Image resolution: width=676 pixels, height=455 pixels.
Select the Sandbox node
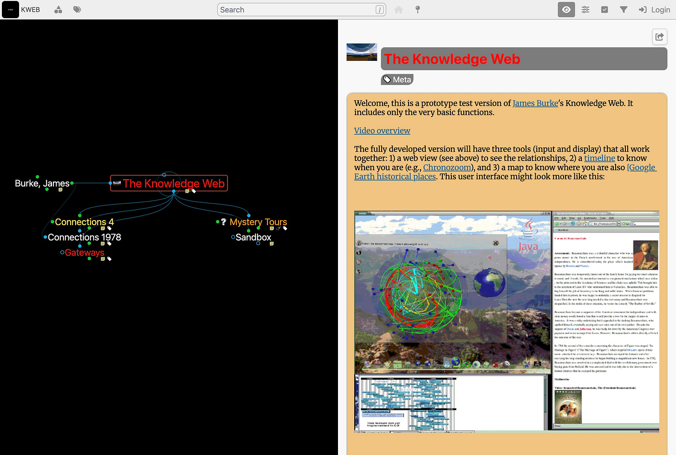(x=253, y=237)
